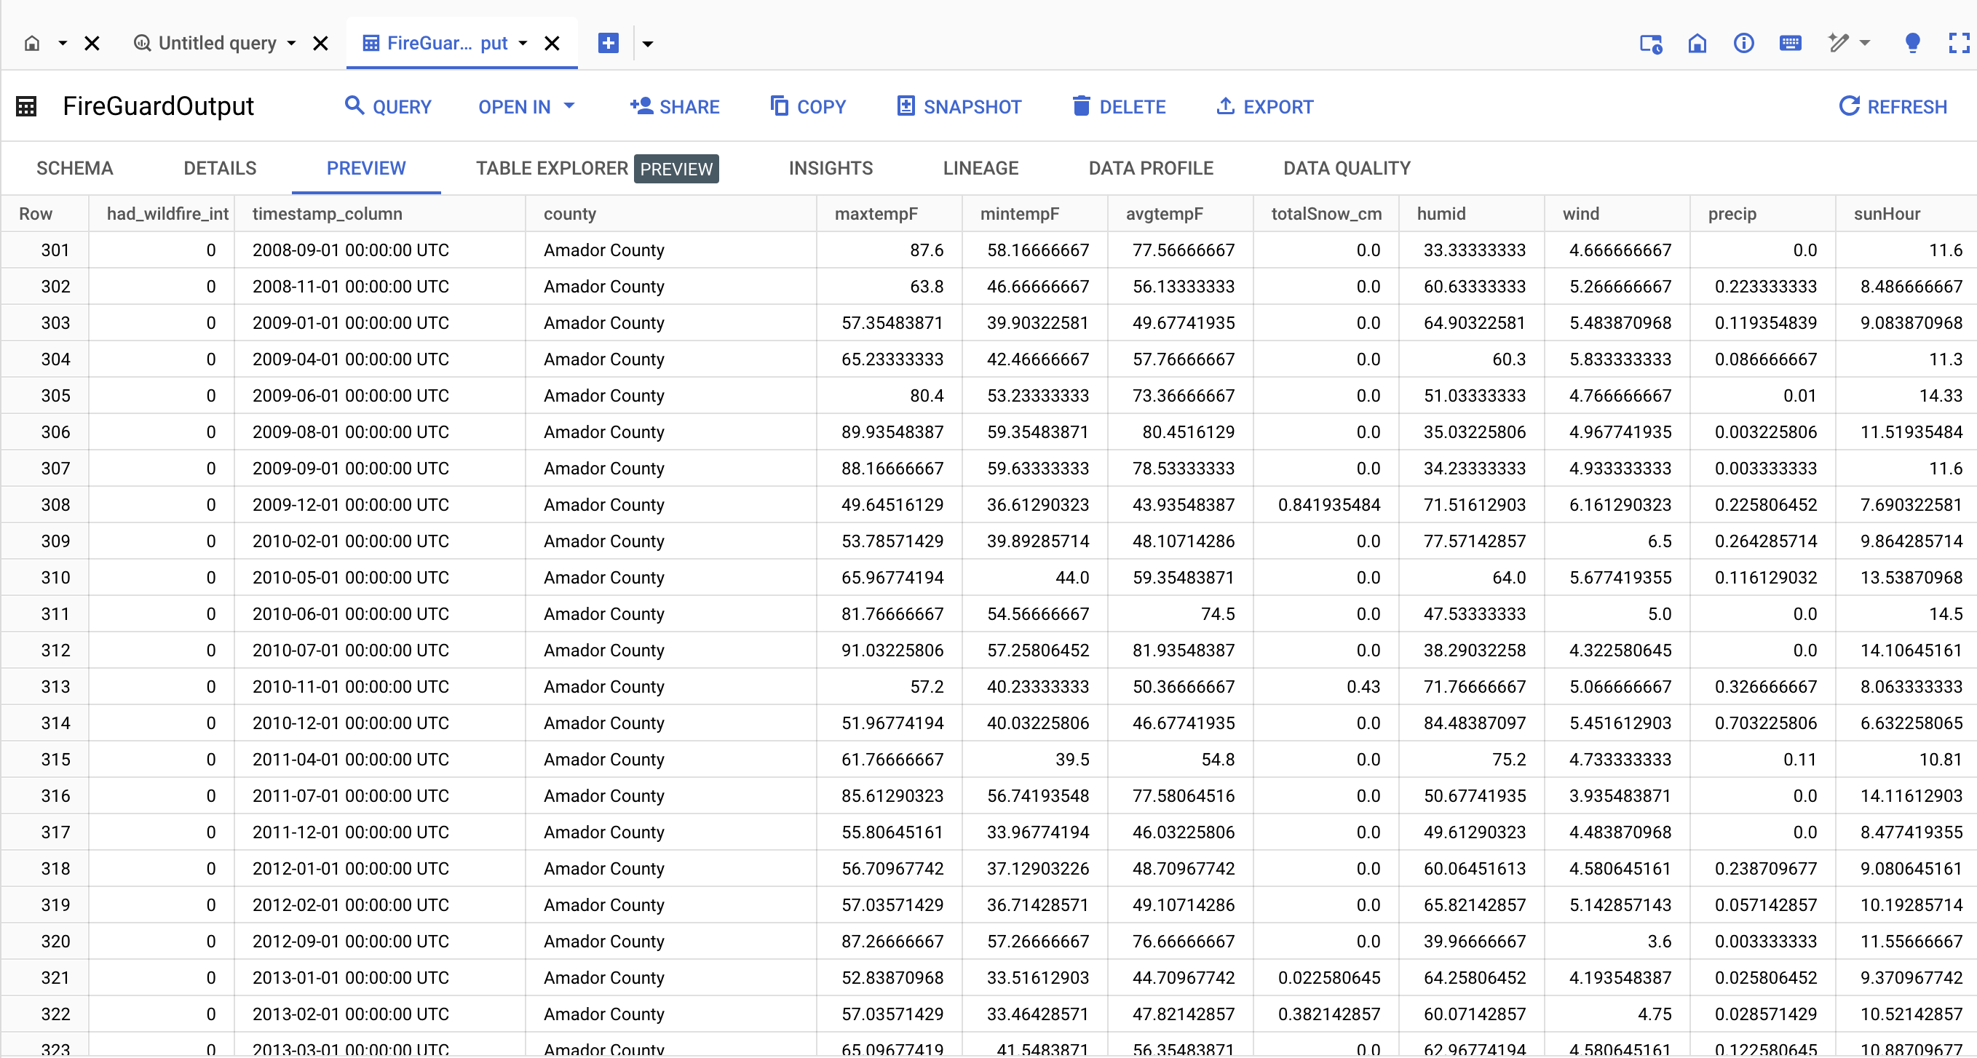Click the FireGuardOutput table grid icon
Viewport: 1977px width, 1058px height.
(27, 107)
